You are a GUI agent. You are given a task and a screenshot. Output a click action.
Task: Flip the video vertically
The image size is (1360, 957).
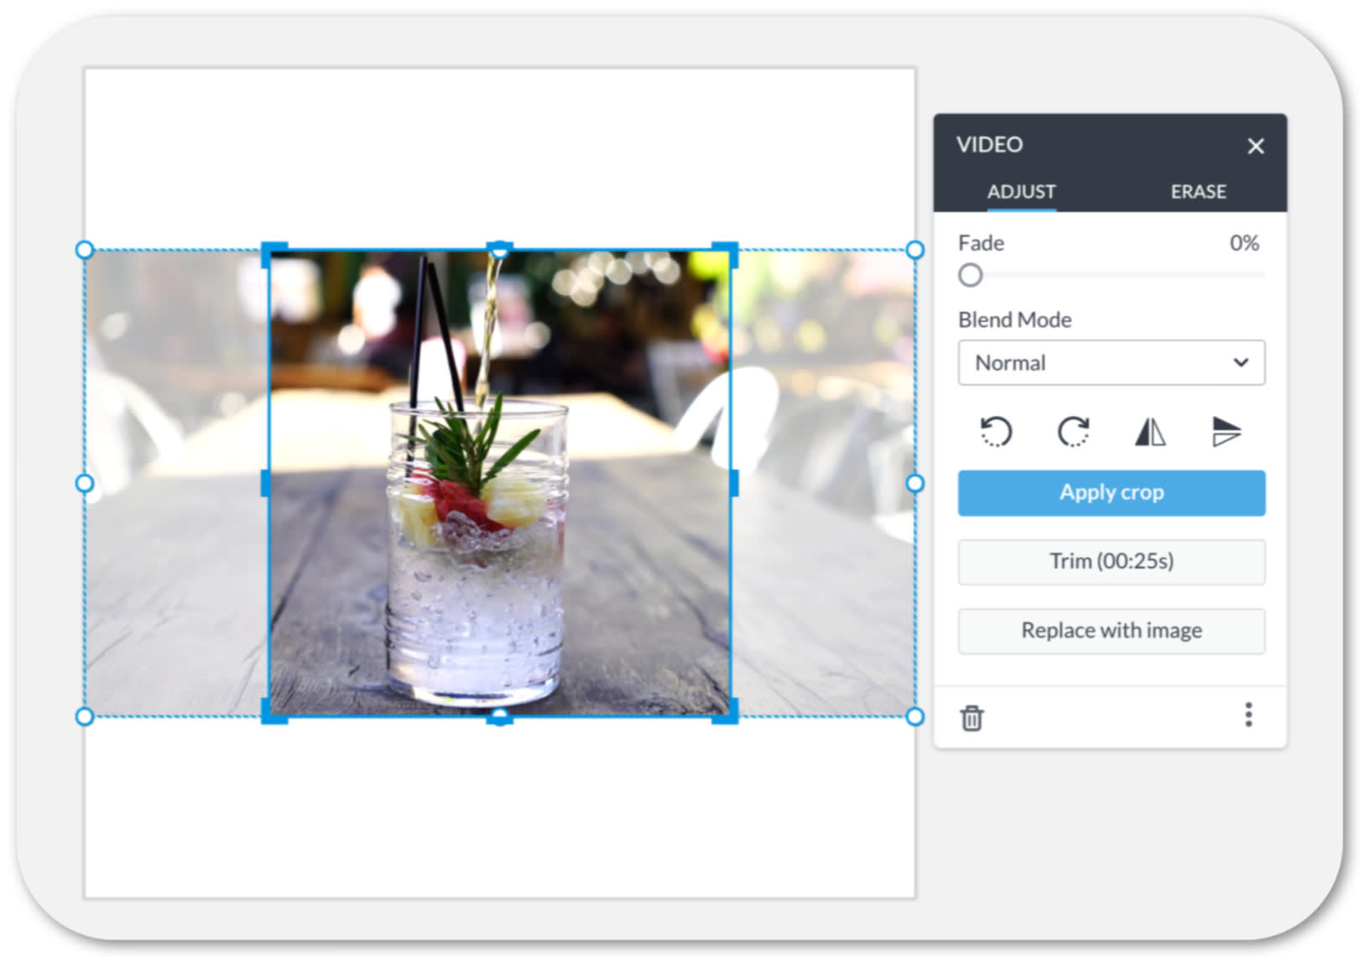coord(1227,432)
